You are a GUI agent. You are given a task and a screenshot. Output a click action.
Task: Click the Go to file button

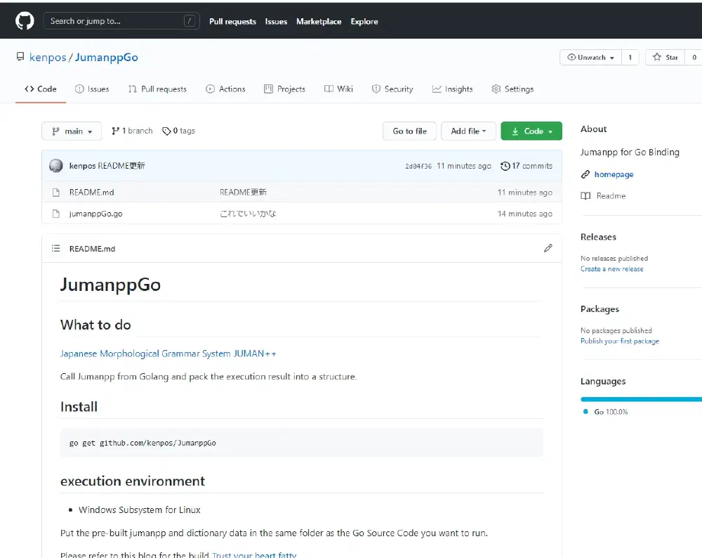tap(410, 131)
